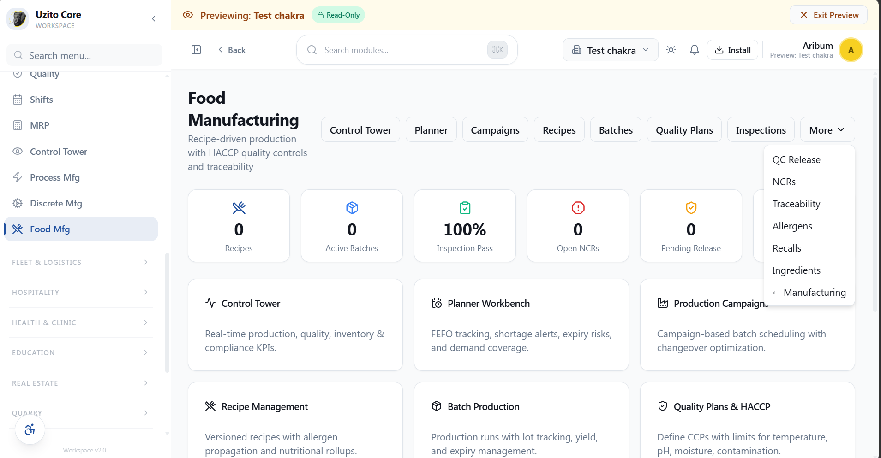The height and width of the screenshot is (458, 881).
Task: Click the user avatar with letter A
Action: (x=851, y=50)
